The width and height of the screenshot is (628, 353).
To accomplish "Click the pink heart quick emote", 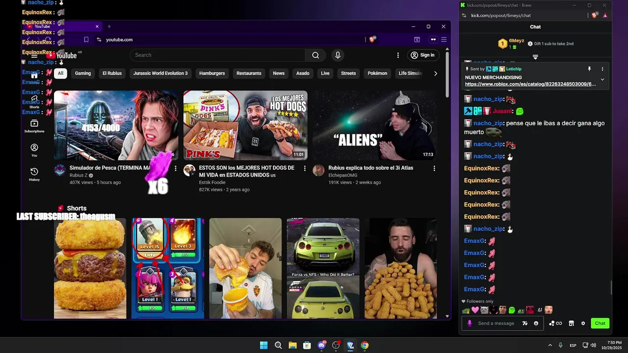I will pyautogui.click(x=475, y=310).
